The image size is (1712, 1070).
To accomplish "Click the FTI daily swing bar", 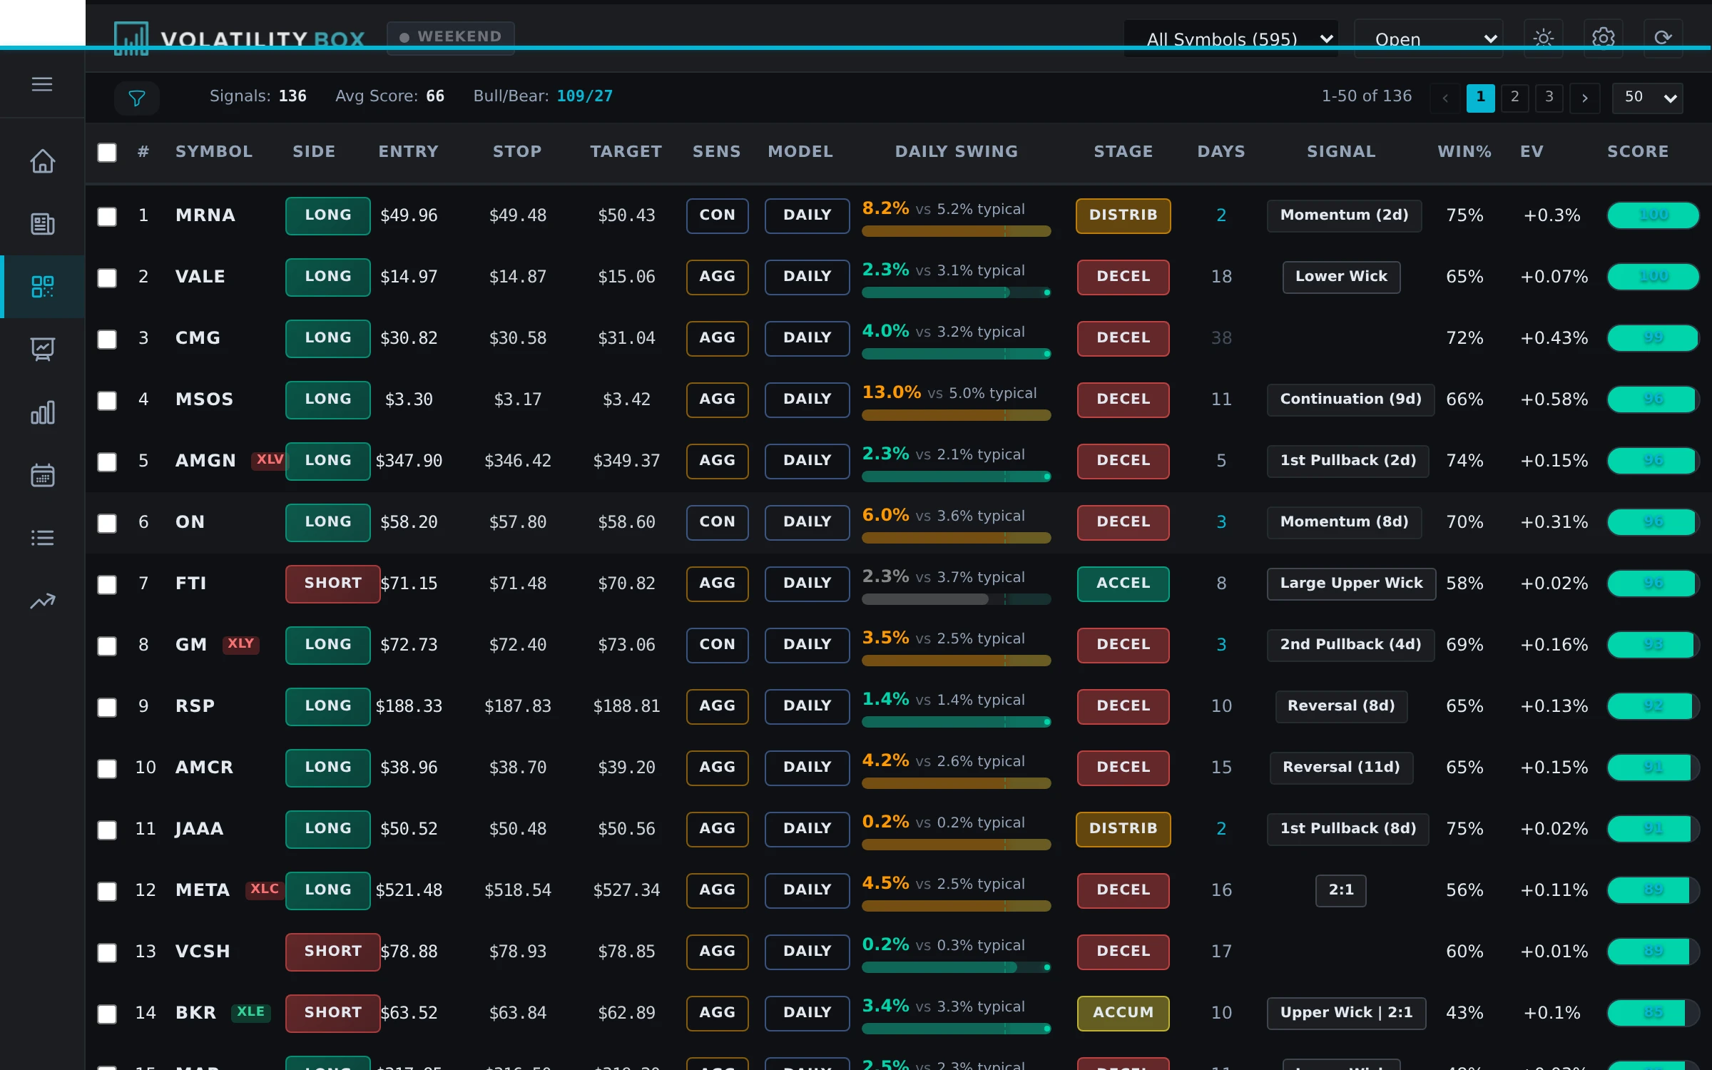I will point(956,599).
